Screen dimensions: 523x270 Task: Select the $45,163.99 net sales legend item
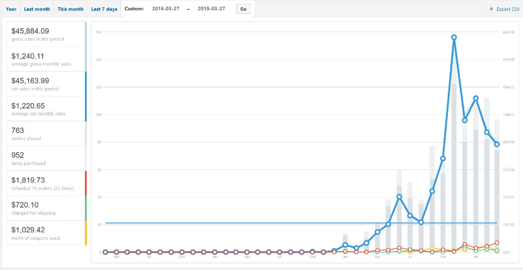45,84
